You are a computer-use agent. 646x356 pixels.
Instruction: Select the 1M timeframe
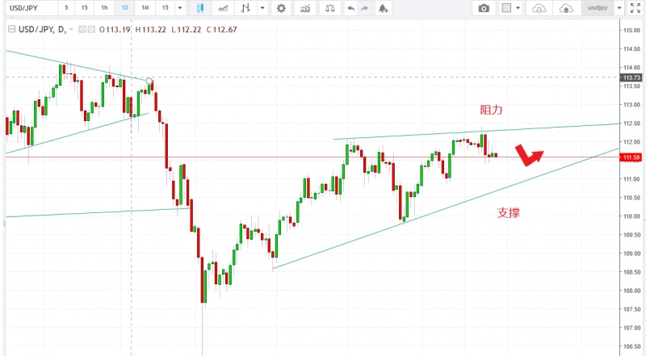145,8
